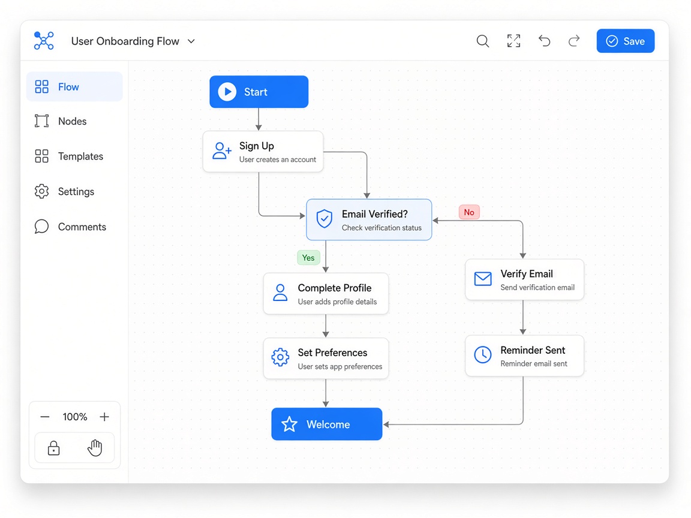
Task: Zoom out with the minus button
Action: pyautogui.click(x=45, y=417)
